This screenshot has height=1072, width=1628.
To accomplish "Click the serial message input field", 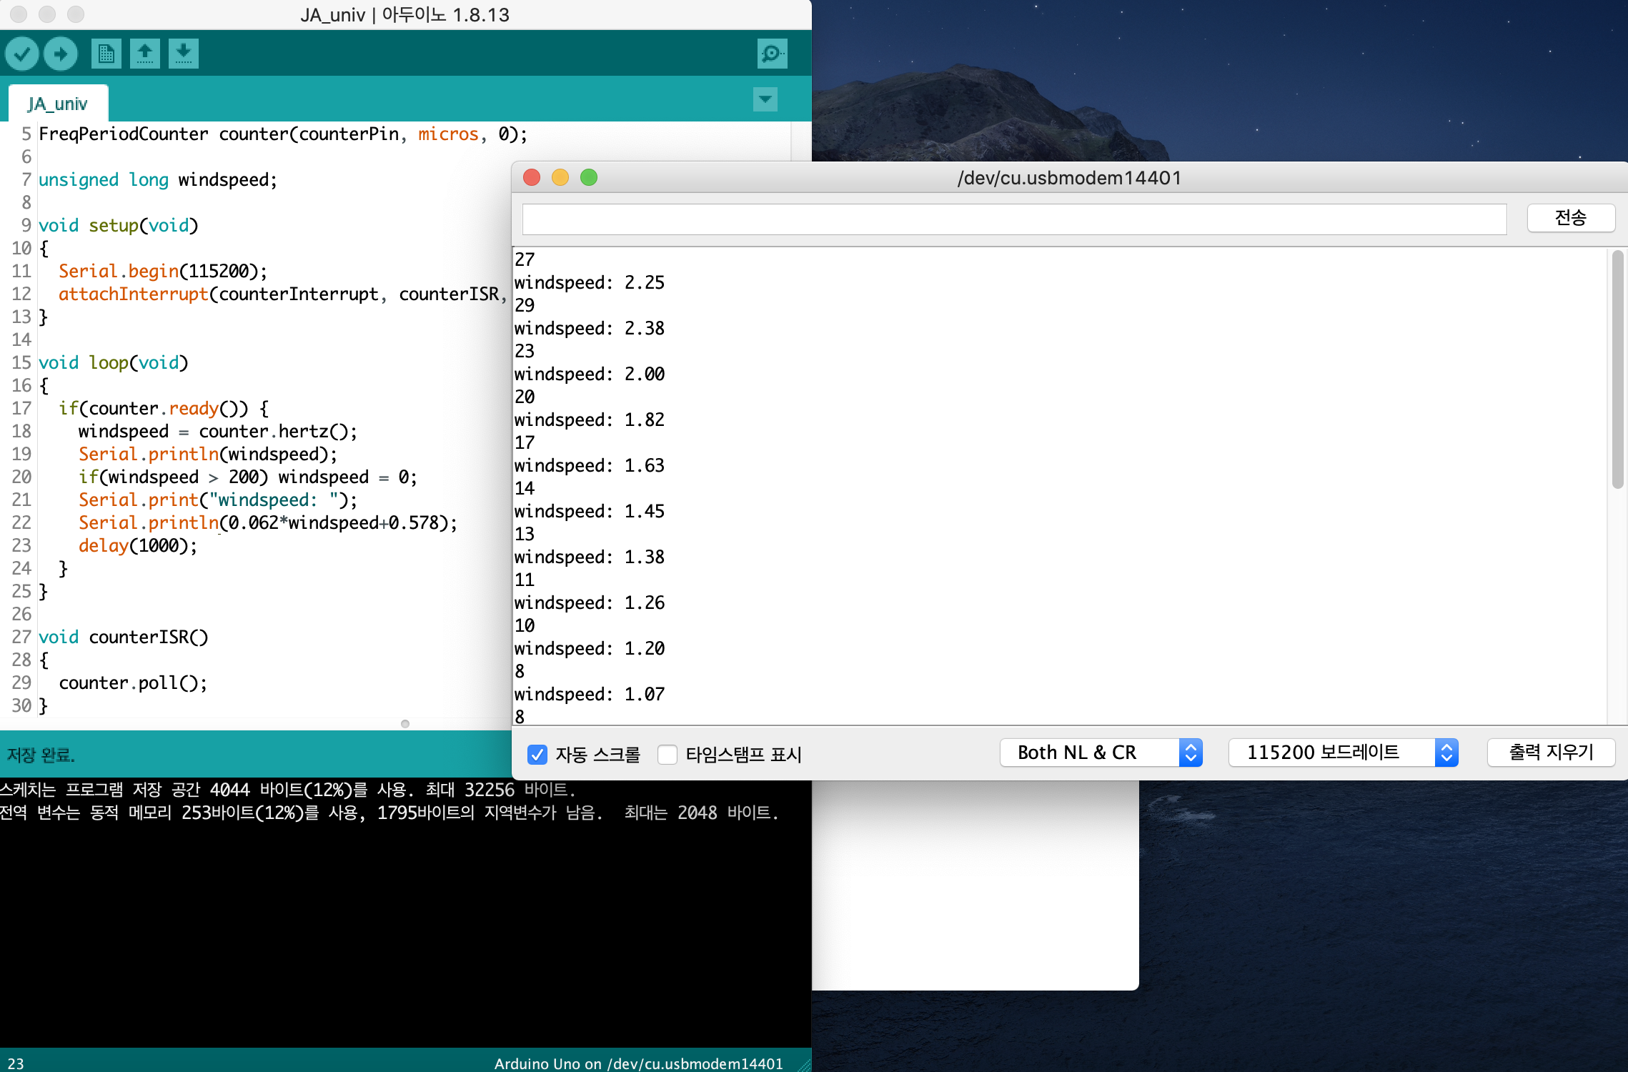I will click(1014, 219).
